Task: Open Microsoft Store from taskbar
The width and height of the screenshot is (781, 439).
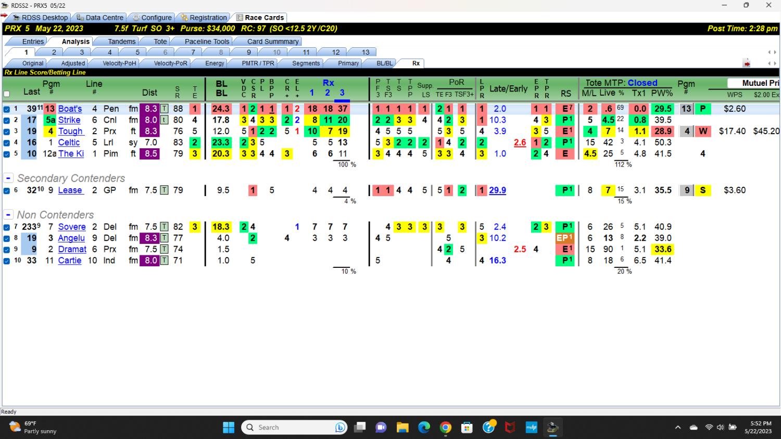Action: [467, 428]
